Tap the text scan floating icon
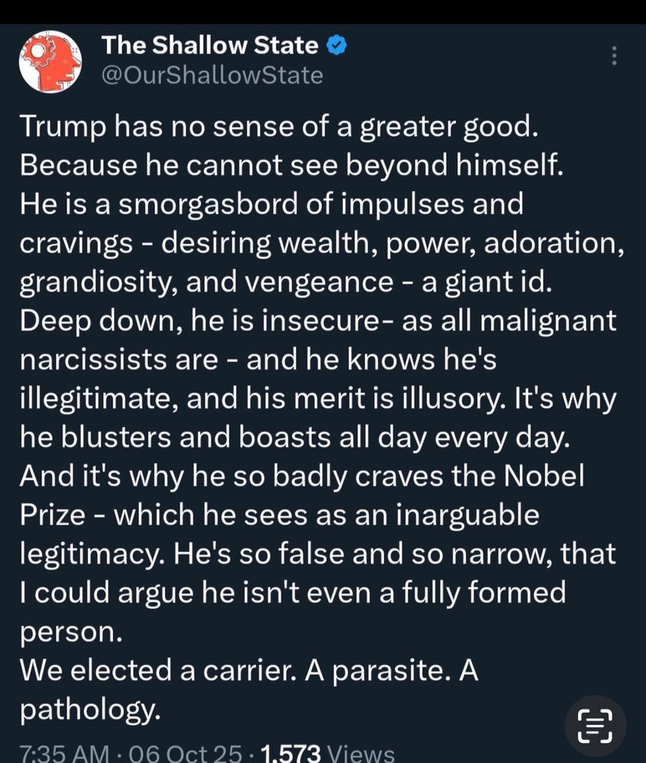This screenshot has width=646, height=763. click(x=595, y=726)
